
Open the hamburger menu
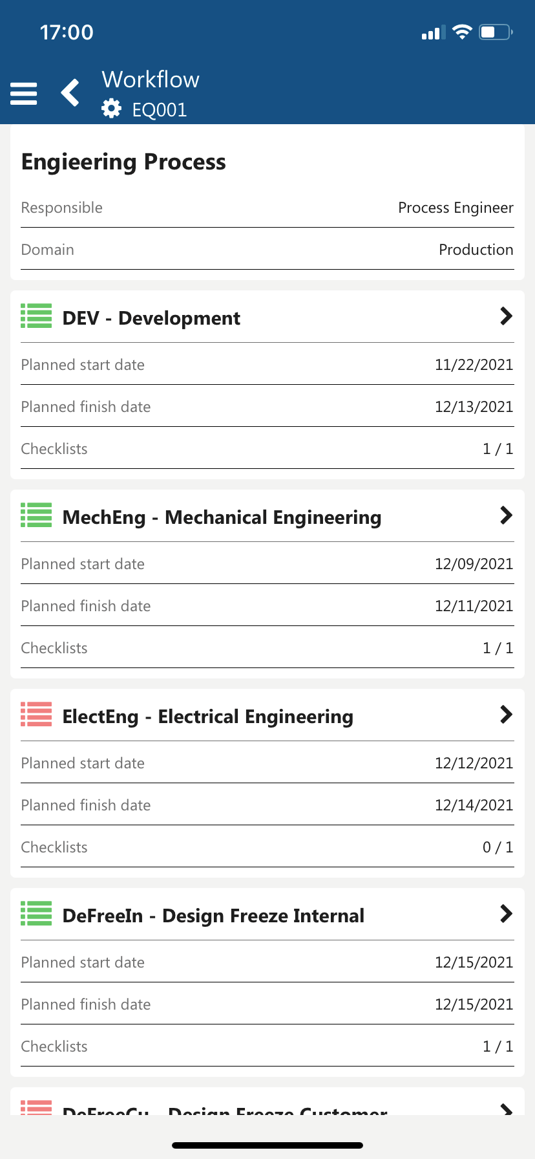click(x=24, y=93)
